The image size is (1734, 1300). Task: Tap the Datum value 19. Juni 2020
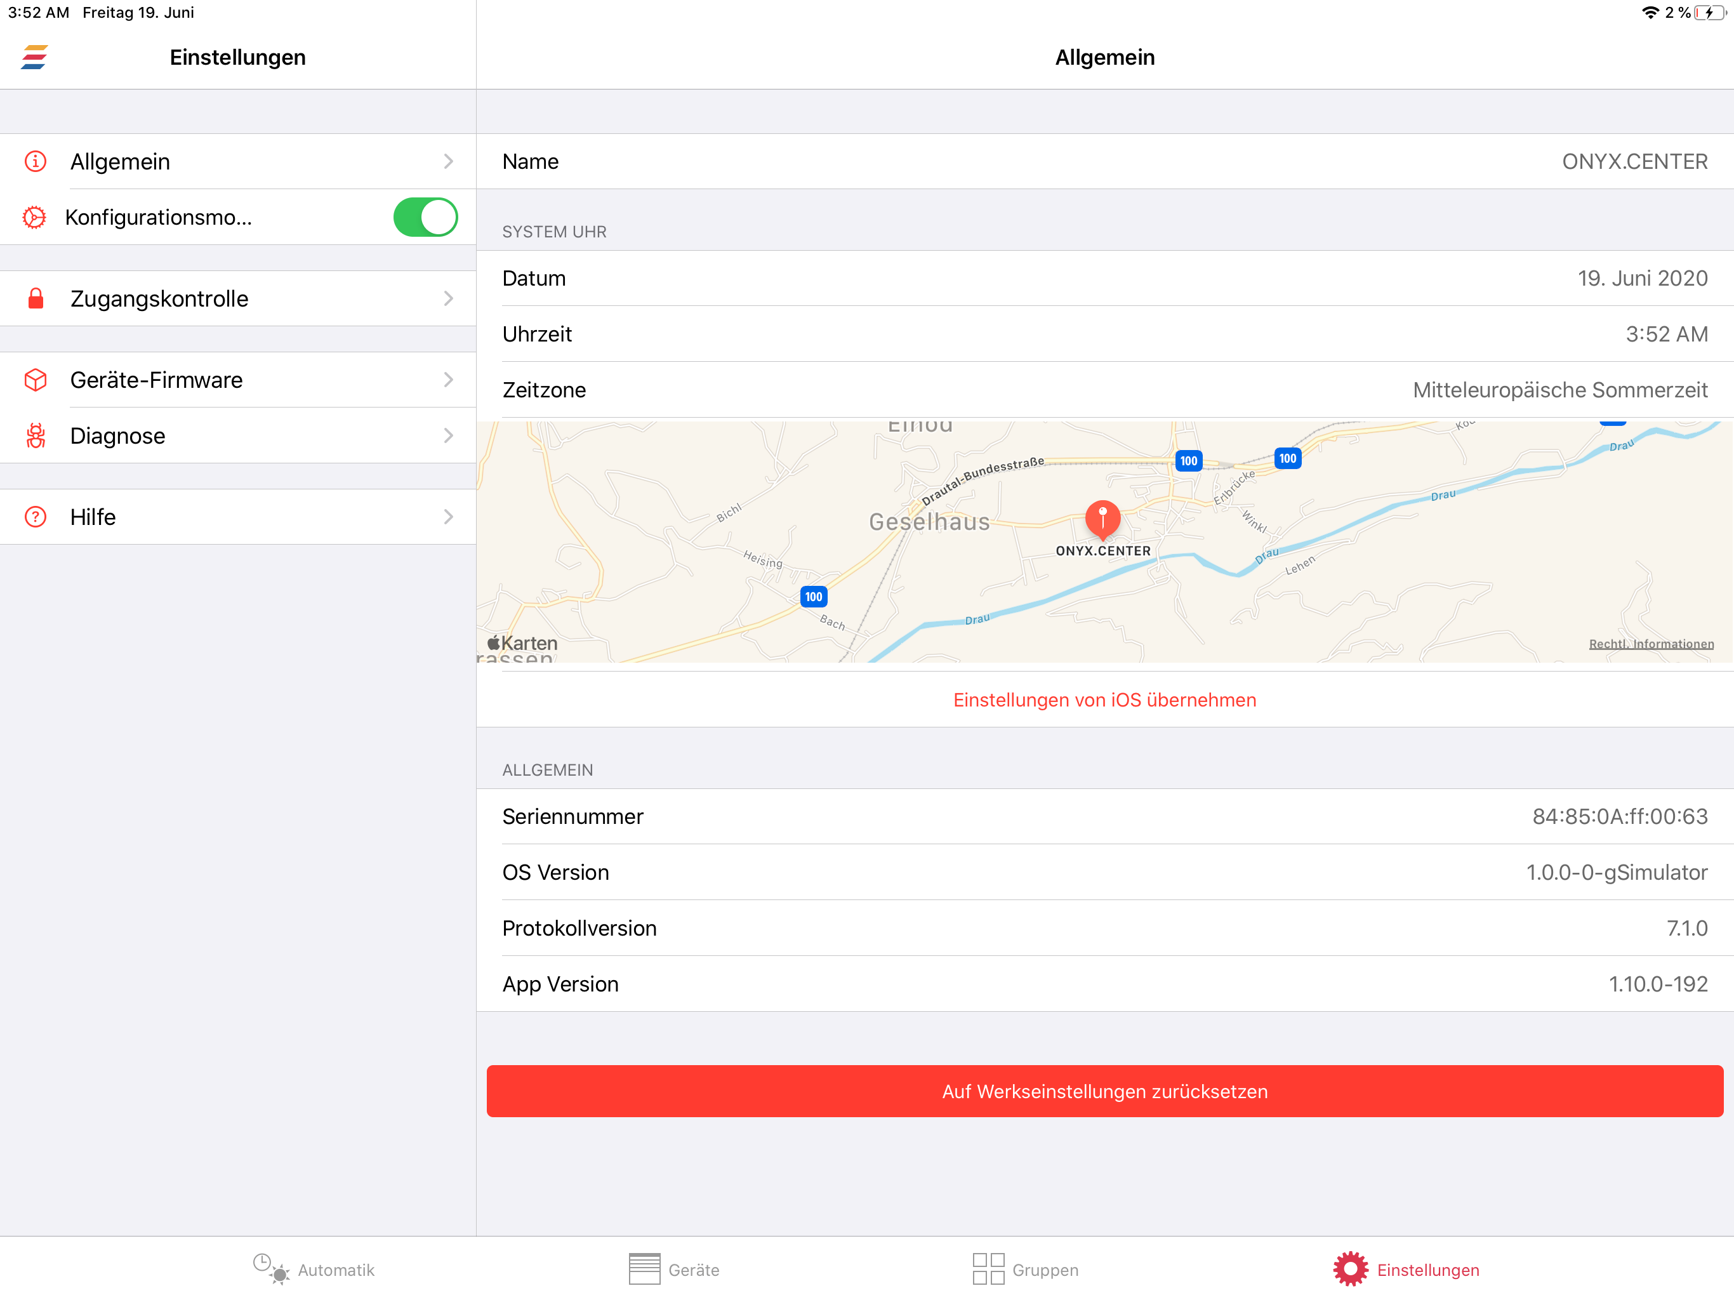[1642, 279]
